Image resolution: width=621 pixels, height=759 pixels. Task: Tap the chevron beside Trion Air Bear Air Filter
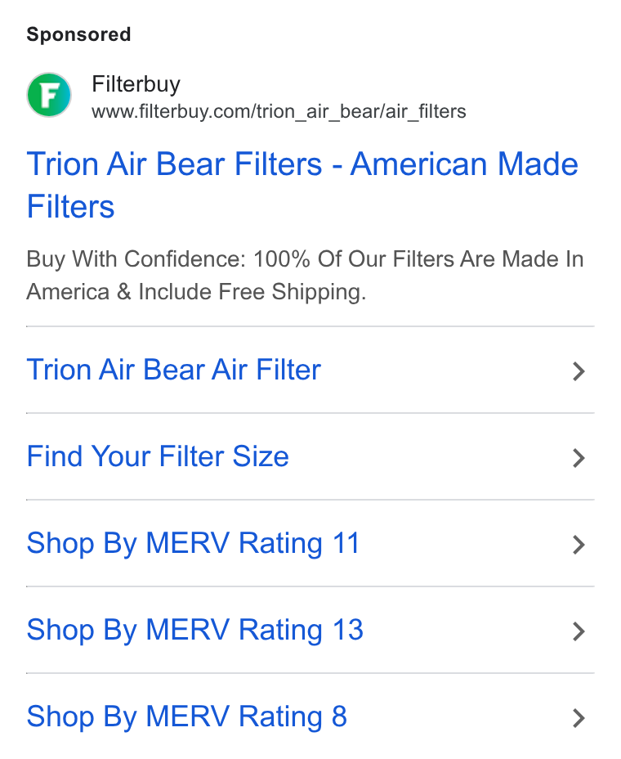click(x=579, y=371)
